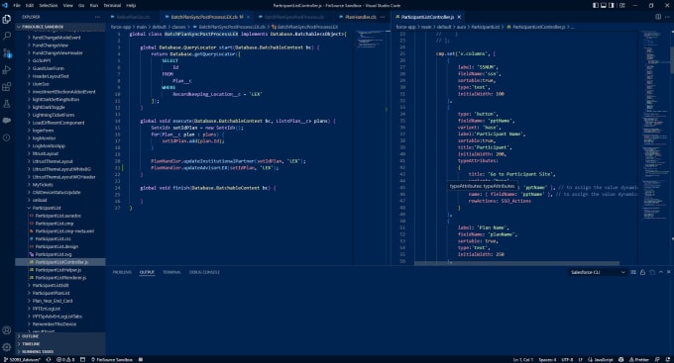674x363 pixels.
Task: Open the Testing flask view
Action: 7,104
